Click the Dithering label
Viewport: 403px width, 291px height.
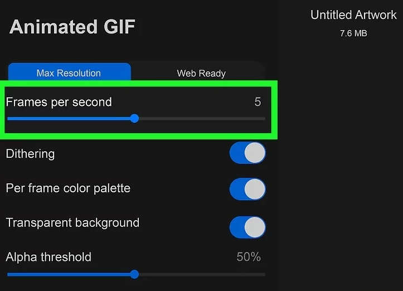click(30, 153)
